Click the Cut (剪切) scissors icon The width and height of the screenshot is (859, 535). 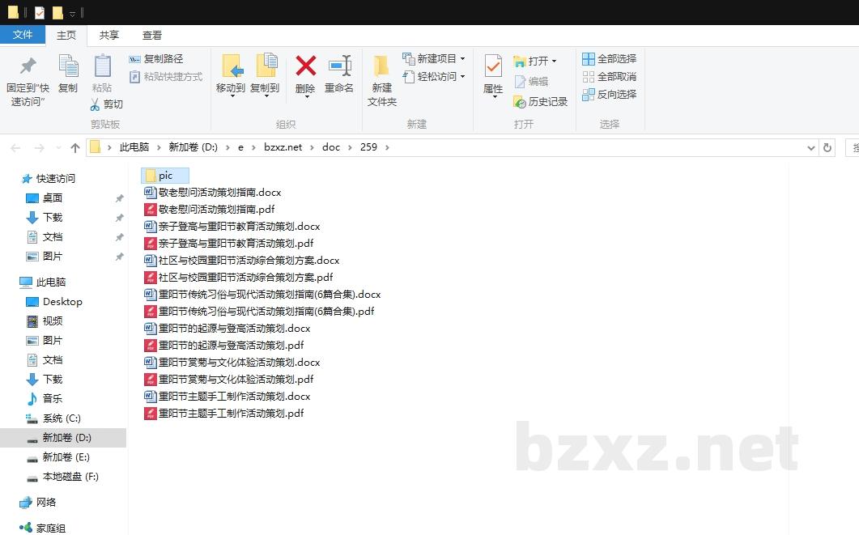point(95,104)
